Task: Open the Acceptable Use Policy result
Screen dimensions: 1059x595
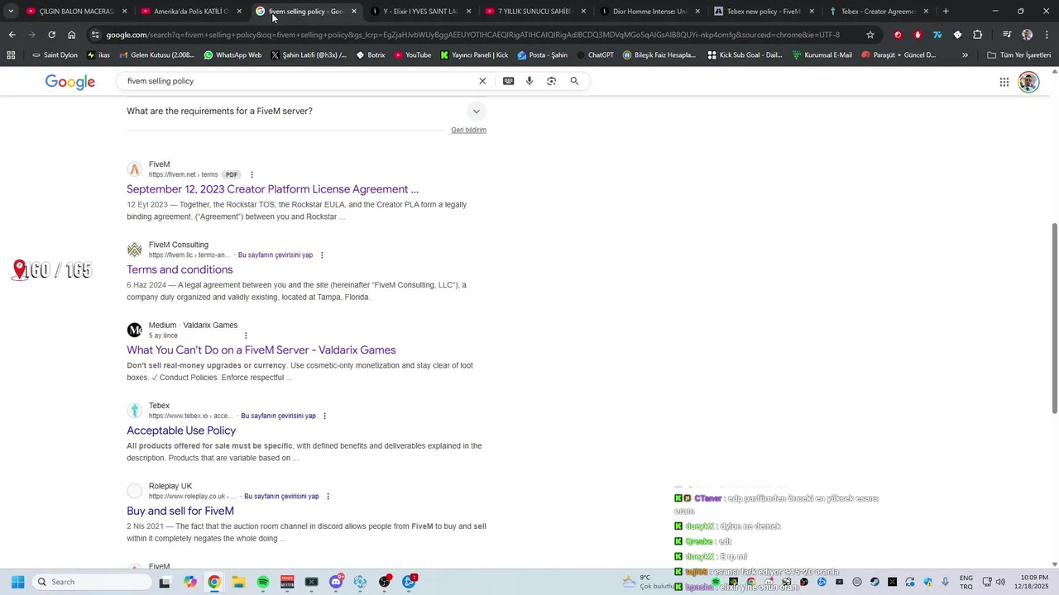Action: tap(181, 431)
